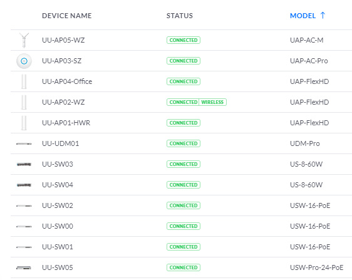Image resolution: width=352 pixels, height=280 pixels.
Task: Click the UDM-Pro model cell
Action: 305,143
